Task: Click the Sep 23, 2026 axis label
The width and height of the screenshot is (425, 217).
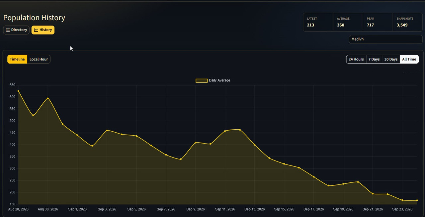Action: [402, 209]
